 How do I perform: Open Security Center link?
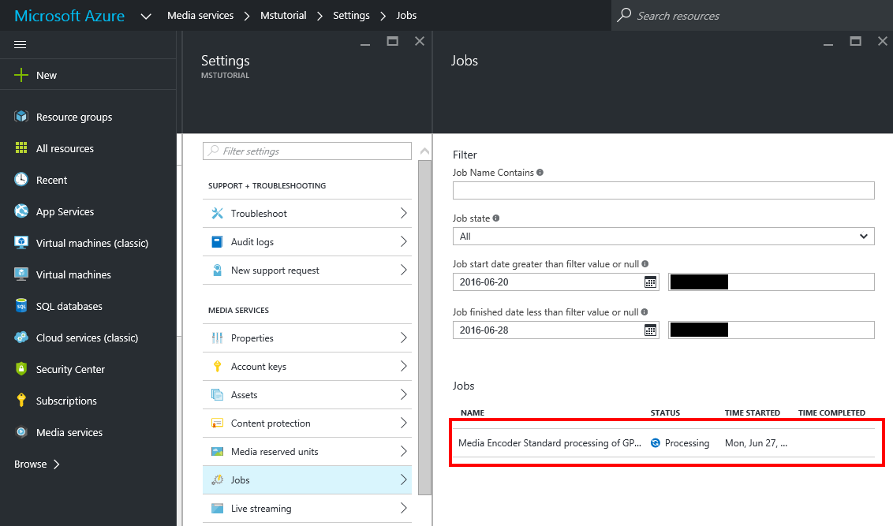pos(71,369)
